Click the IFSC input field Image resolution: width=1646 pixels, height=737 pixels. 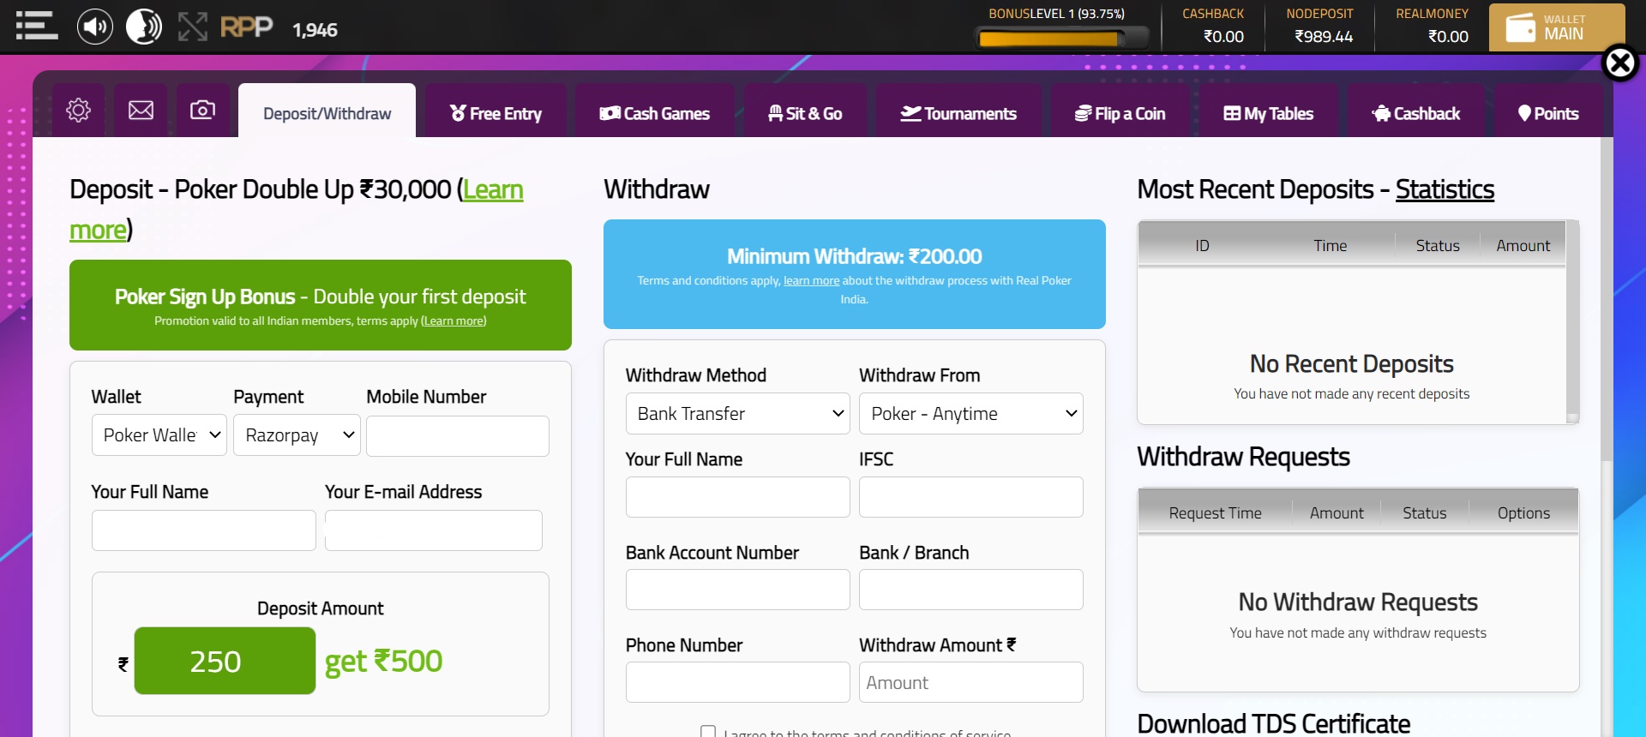pyautogui.click(x=970, y=497)
